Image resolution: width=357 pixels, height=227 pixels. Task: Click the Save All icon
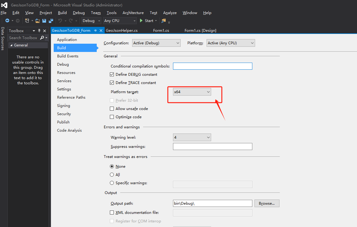51,21
